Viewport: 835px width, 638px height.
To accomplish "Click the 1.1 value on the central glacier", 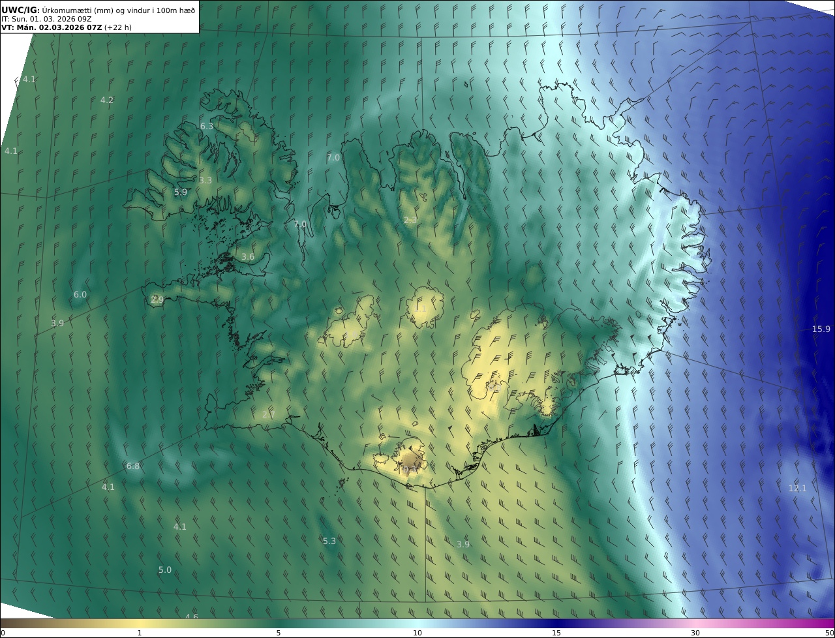I will point(421,309).
